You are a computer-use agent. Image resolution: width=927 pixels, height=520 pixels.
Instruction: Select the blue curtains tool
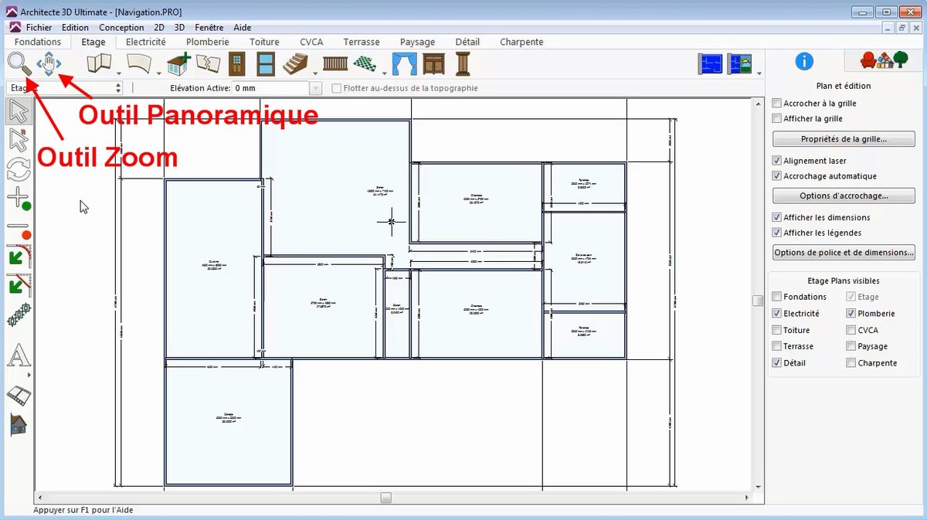(404, 63)
